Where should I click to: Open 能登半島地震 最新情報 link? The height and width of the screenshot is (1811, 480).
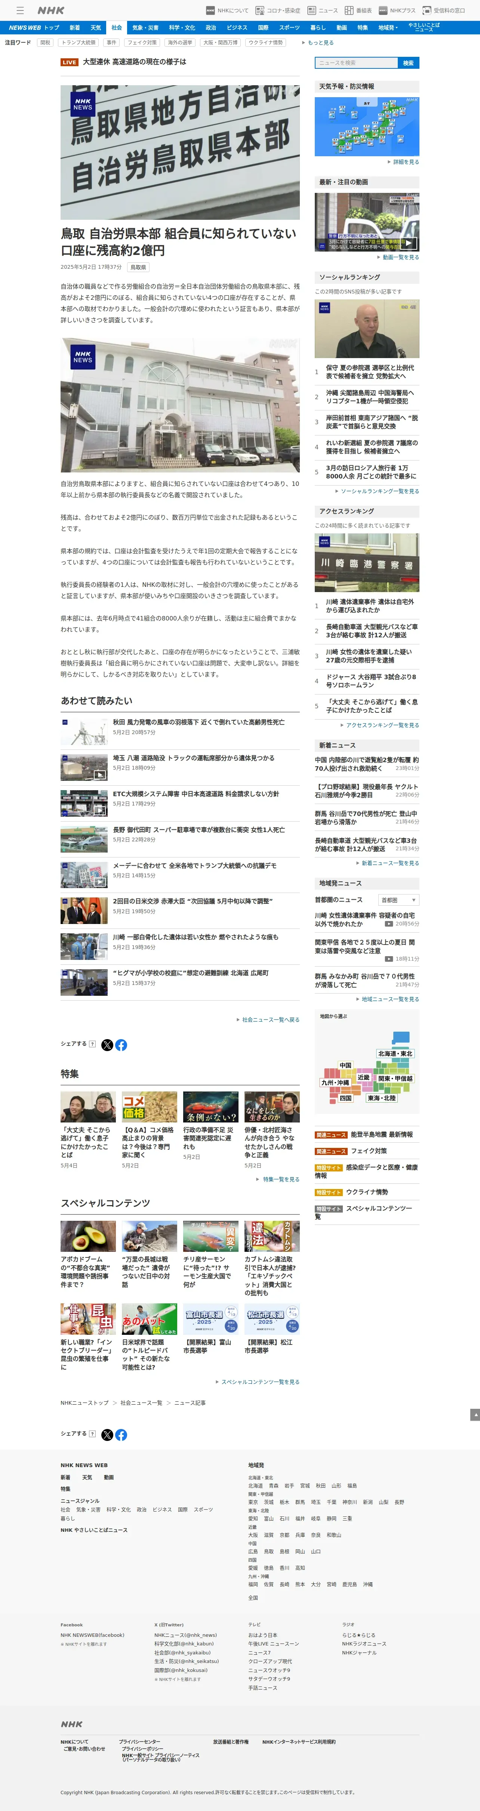(382, 1135)
